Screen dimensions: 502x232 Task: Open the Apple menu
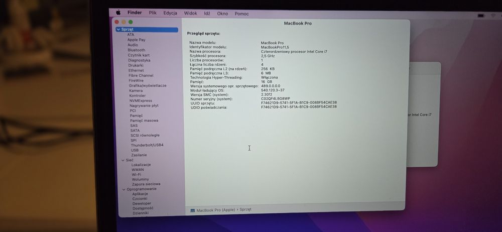tap(118, 13)
